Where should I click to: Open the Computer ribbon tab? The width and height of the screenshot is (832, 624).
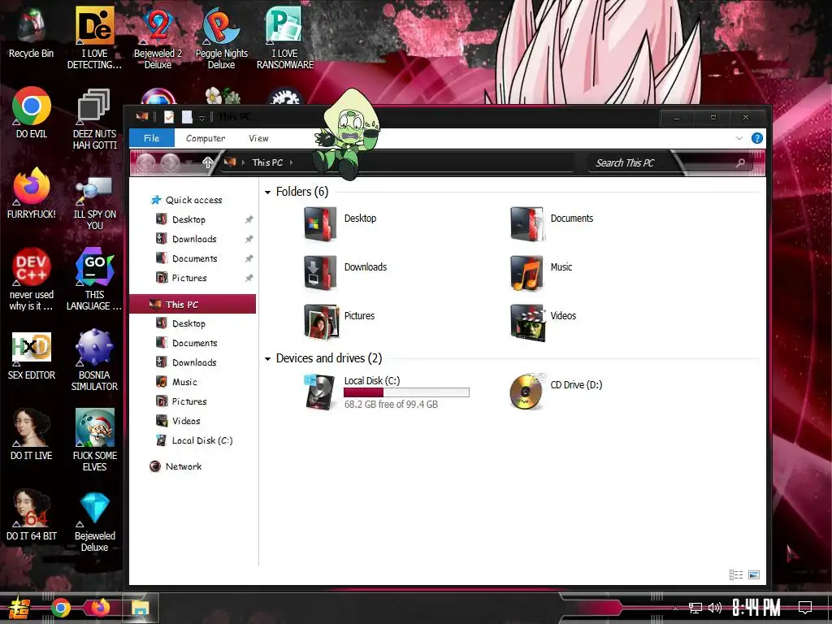pyautogui.click(x=206, y=138)
